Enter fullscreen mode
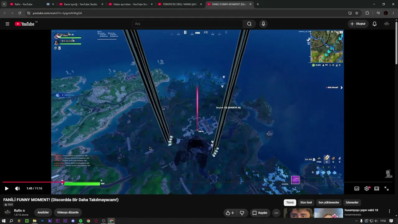Screen dimensions: 398x224 386,189
